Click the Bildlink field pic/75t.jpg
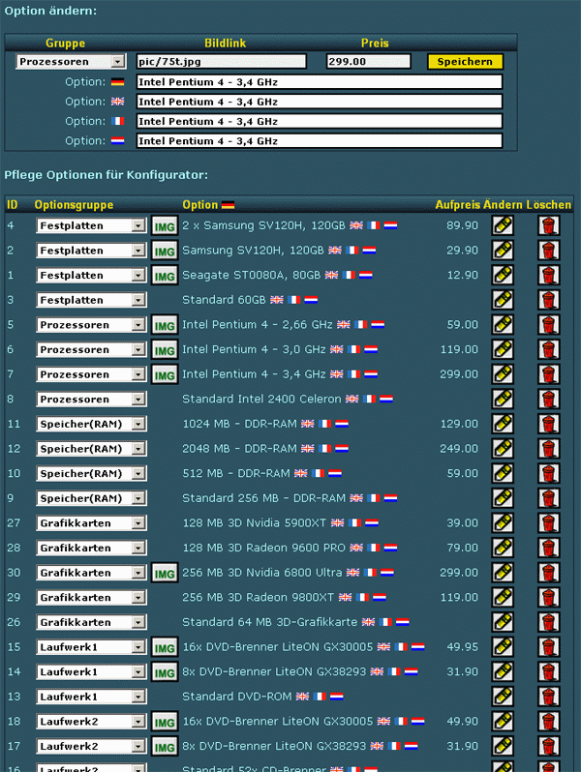Image resolution: width=581 pixels, height=772 pixels. tap(221, 62)
